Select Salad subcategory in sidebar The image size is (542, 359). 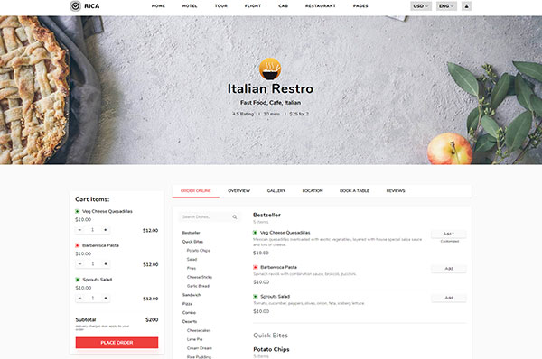point(192,259)
